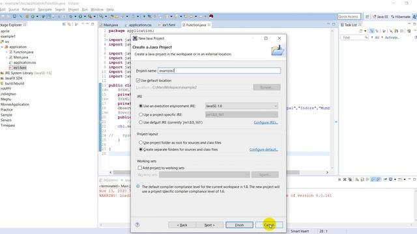Click the info icon beside compliance message
Screen dimensions: 417x234
[138, 187]
